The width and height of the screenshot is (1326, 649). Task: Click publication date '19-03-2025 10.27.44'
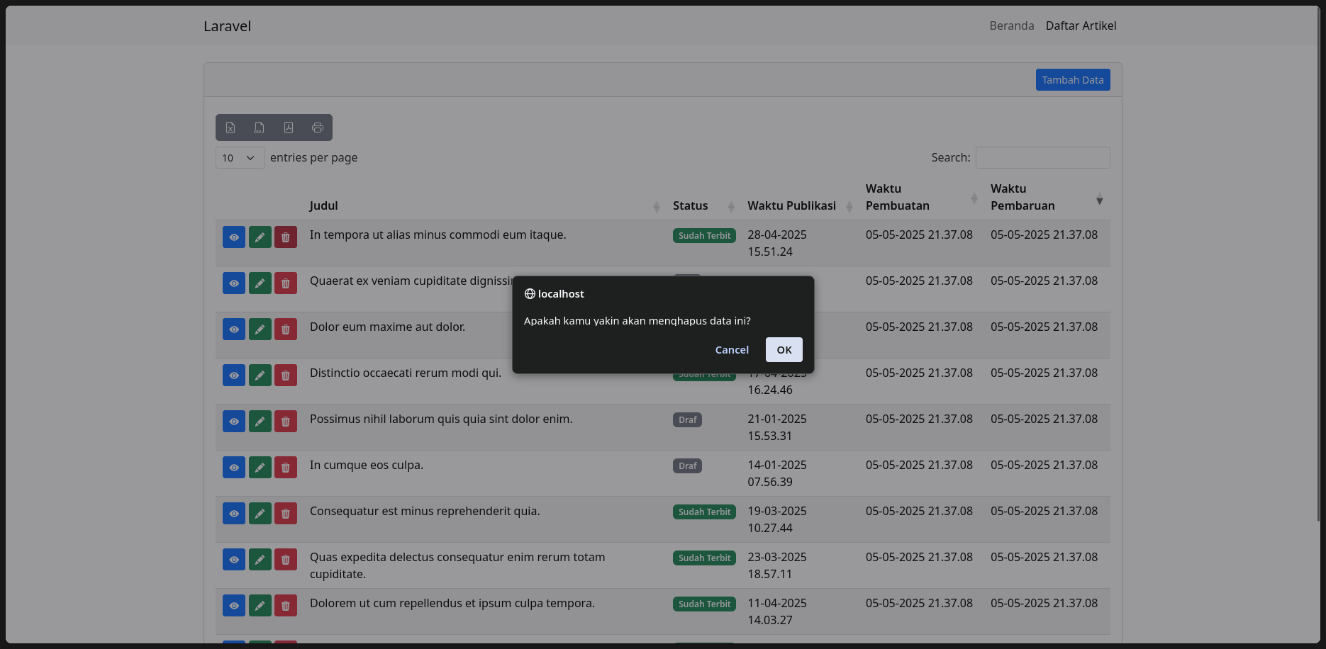tap(777, 519)
